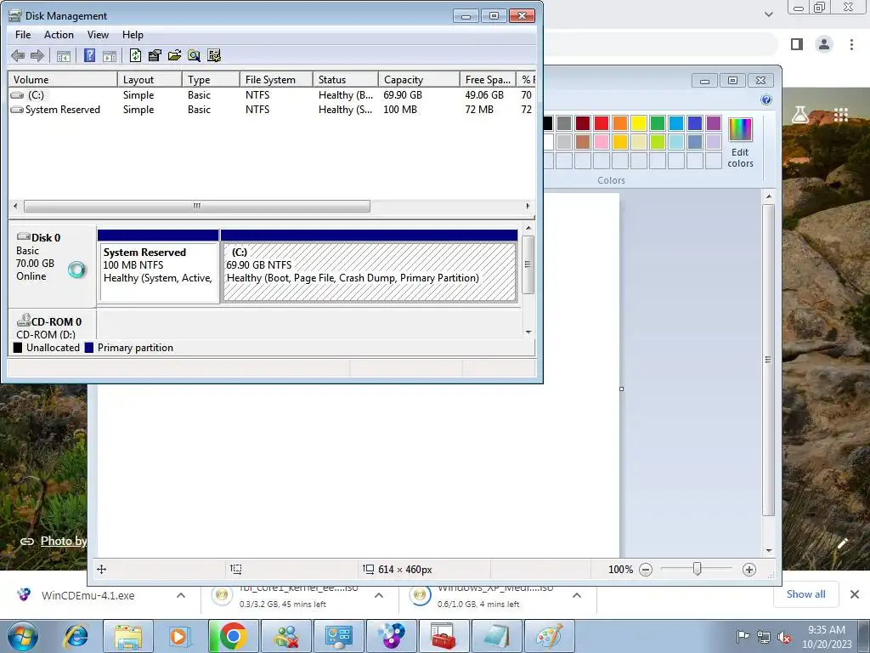Open the Google apps grid icon
The height and width of the screenshot is (653, 870).
click(841, 115)
